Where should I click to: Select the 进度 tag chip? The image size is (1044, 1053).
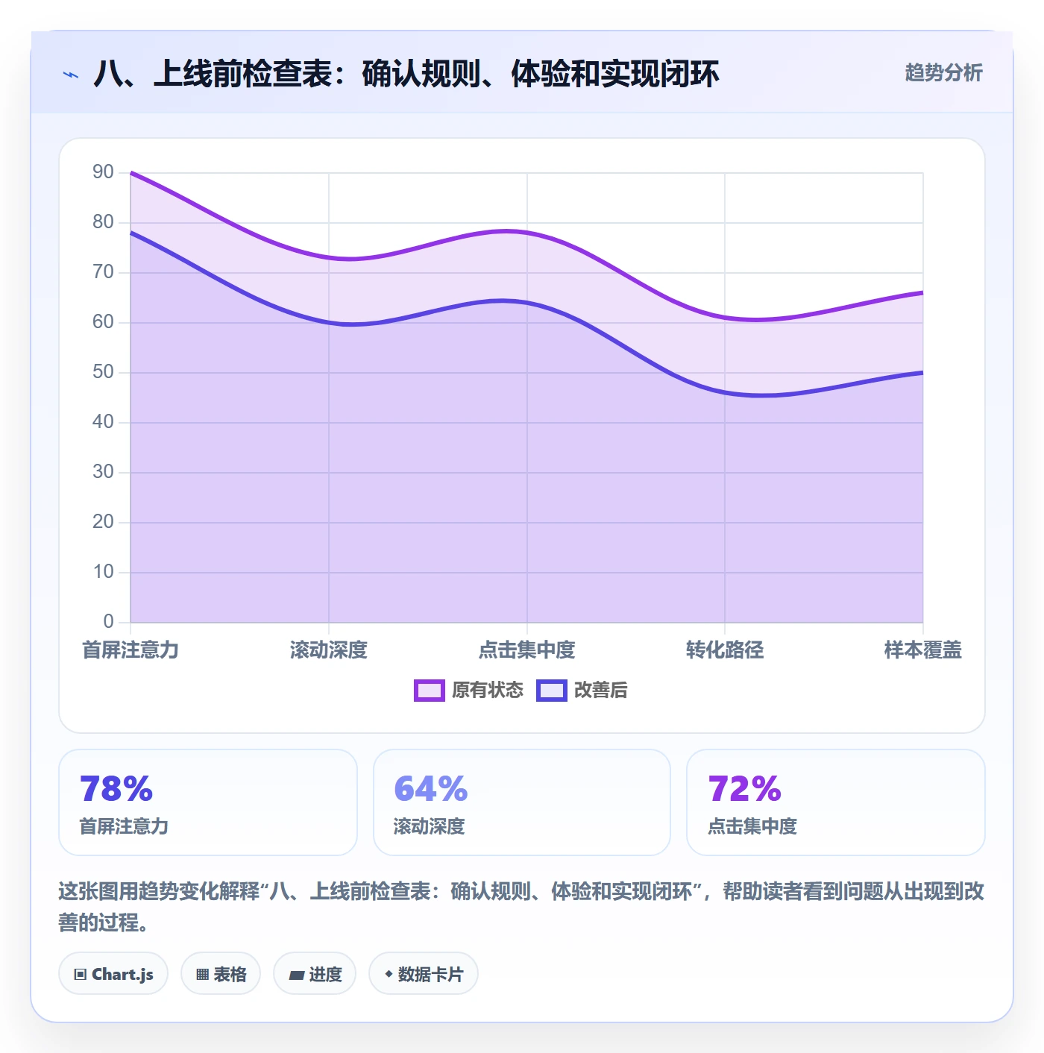(x=315, y=974)
